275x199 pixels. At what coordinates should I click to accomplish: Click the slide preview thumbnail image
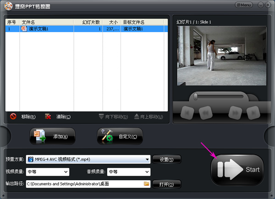pyautogui.click(x=222, y=56)
